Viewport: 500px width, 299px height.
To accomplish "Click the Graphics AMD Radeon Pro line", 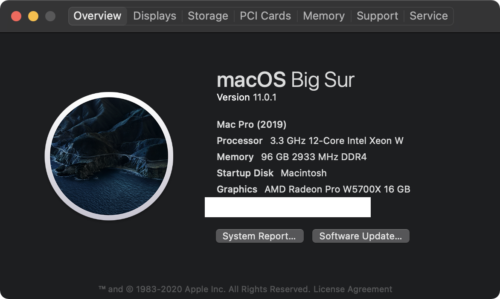I will click(313, 190).
